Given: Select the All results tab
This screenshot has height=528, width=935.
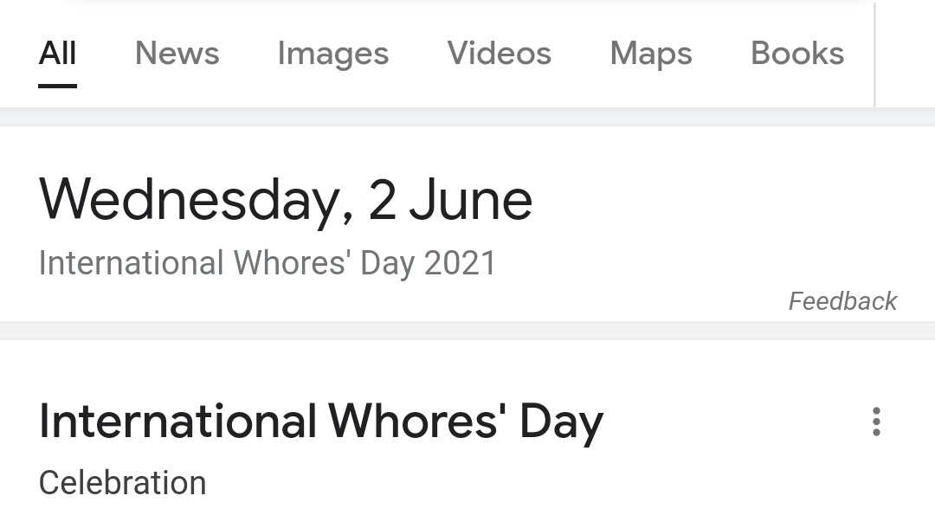Looking at the screenshot, I should pos(58,54).
